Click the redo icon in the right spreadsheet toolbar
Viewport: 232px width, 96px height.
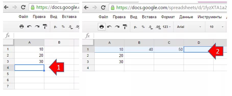[117, 27]
